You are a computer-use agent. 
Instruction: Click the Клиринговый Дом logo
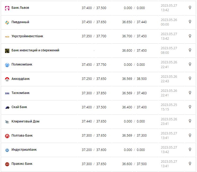pos(7,122)
